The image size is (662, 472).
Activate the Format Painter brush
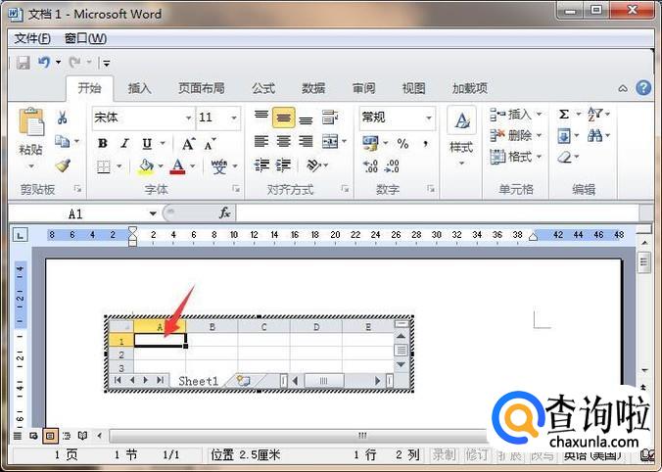(63, 165)
